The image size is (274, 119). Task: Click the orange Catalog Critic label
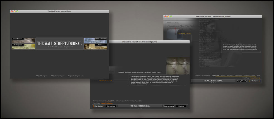point(183,33)
